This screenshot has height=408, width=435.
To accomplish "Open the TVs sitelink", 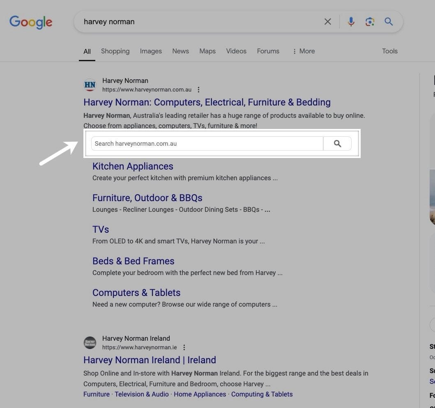I will tap(100, 229).
